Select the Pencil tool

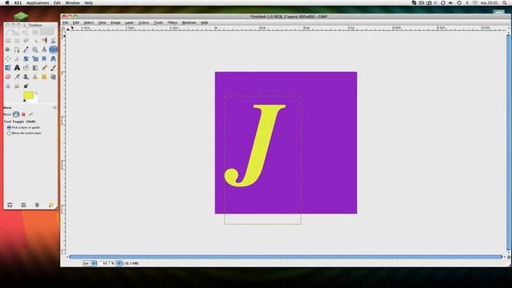[x=44, y=68]
